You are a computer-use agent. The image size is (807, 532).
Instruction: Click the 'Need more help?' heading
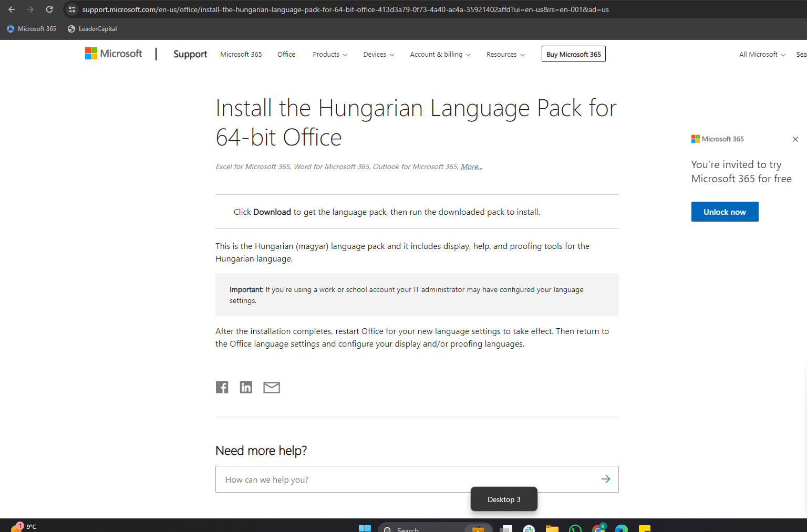pos(261,451)
